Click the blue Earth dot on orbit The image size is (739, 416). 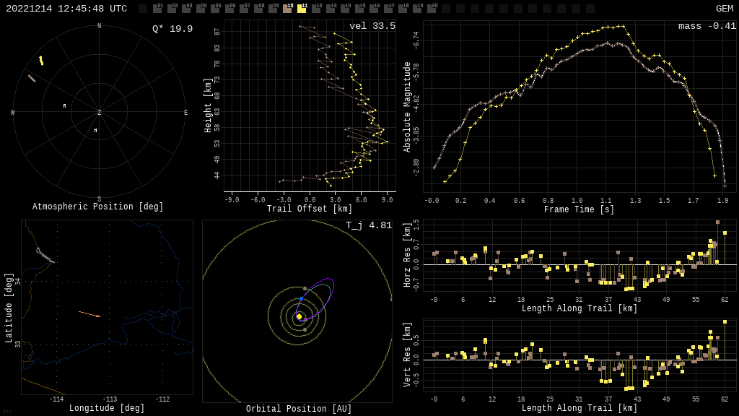[x=301, y=298]
